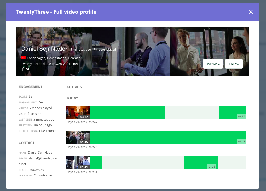Close the Full video profile dialog
Image resolution: width=266 pixels, height=191 pixels.
(x=251, y=12)
